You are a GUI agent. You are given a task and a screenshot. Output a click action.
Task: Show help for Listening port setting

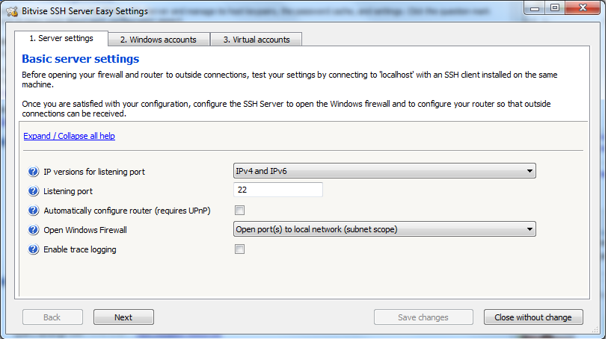click(x=34, y=191)
